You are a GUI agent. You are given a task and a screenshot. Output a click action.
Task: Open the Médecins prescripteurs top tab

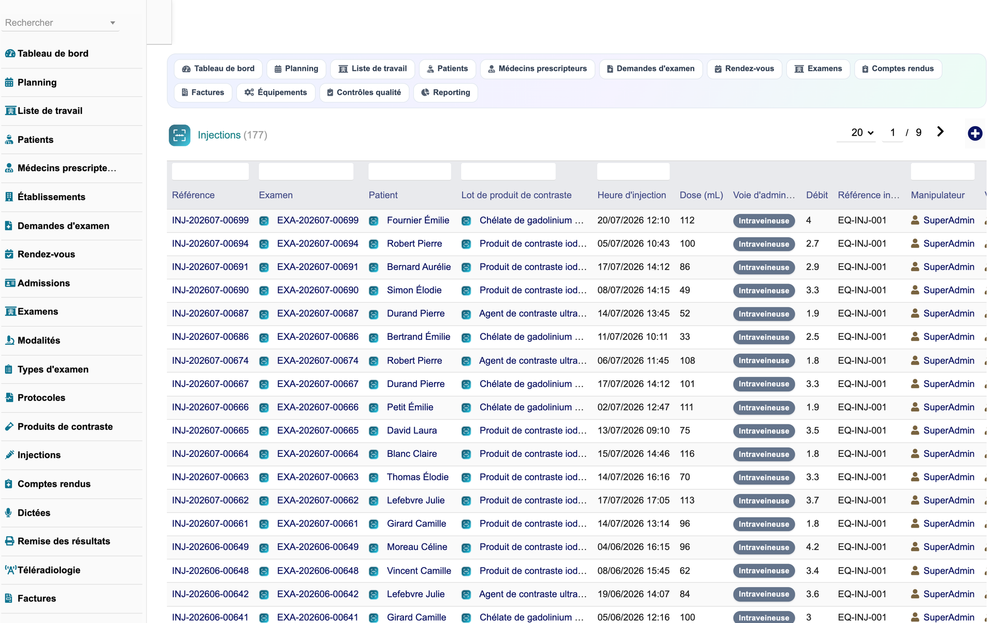click(537, 69)
